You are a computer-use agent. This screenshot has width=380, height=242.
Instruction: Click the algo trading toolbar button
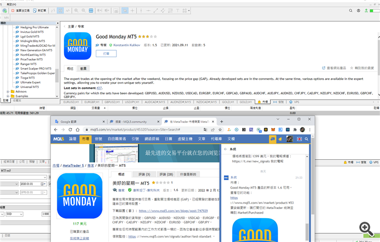[x=20, y=11]
